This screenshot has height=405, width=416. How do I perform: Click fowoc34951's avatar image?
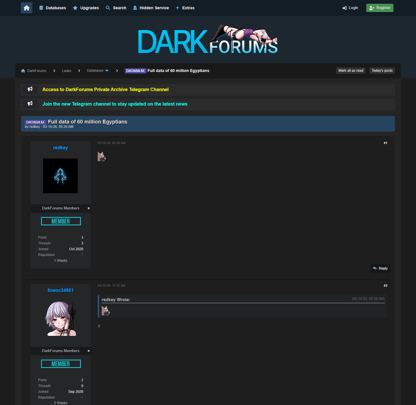tap(60, 319)
